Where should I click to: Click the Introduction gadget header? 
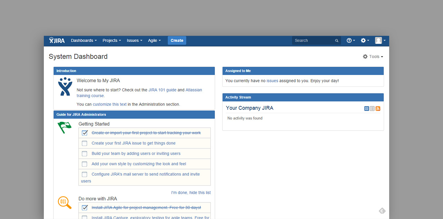tap(134, 71)
